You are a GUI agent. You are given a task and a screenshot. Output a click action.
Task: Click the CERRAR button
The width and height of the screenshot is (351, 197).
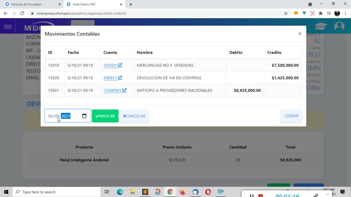click(x=291, y=115)
